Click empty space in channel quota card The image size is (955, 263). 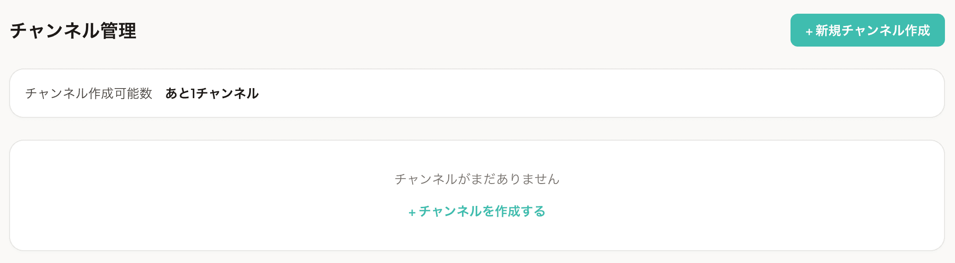click(594, 93)
